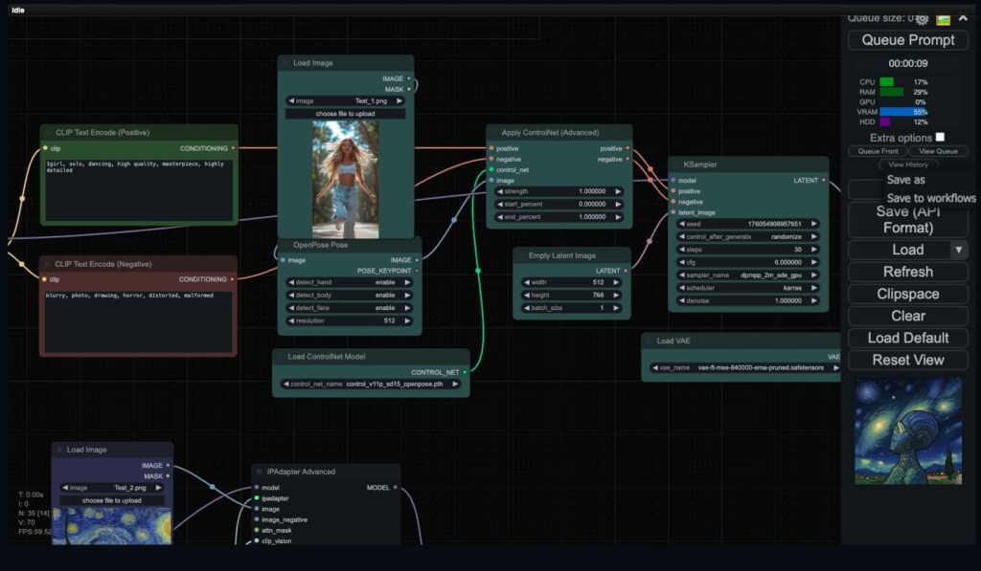Collapse the Apply ControlNet (Advanced) node

click(x=494, y=132)
